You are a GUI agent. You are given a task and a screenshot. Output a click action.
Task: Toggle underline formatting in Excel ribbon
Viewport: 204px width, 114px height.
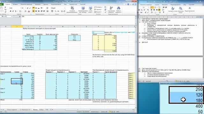pos(16,11)
